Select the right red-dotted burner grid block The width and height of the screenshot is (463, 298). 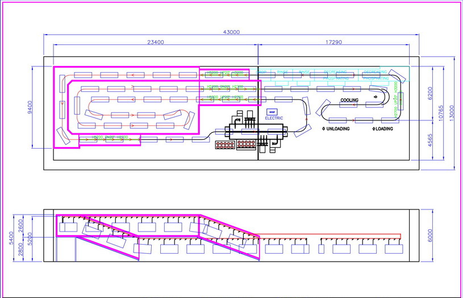245,145
